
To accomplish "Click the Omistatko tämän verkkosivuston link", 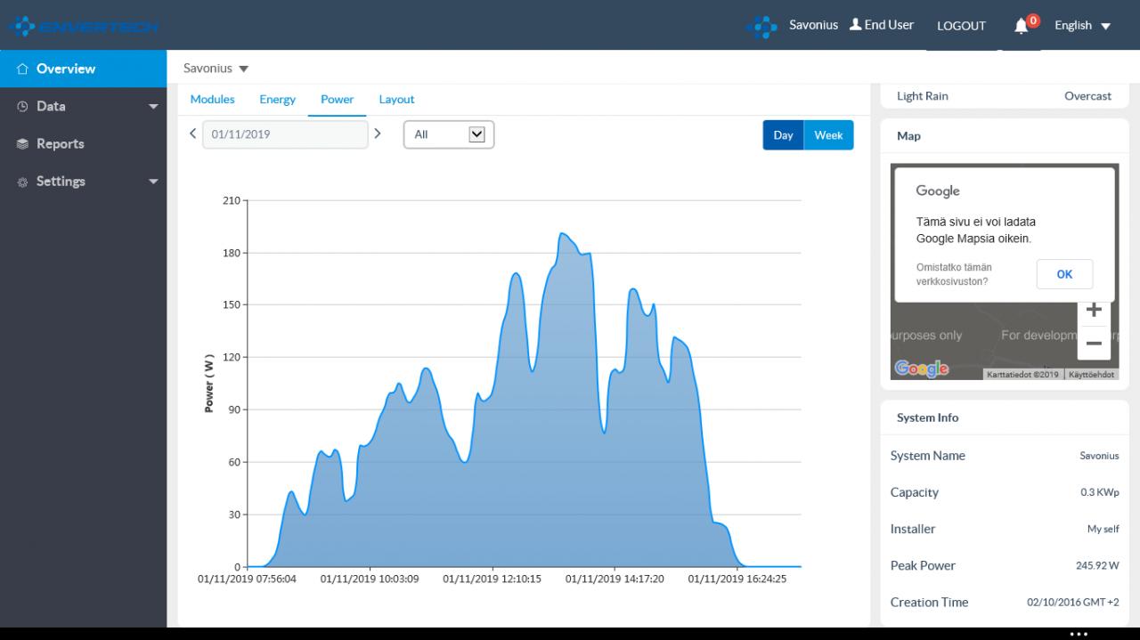I will click(954, 274).
